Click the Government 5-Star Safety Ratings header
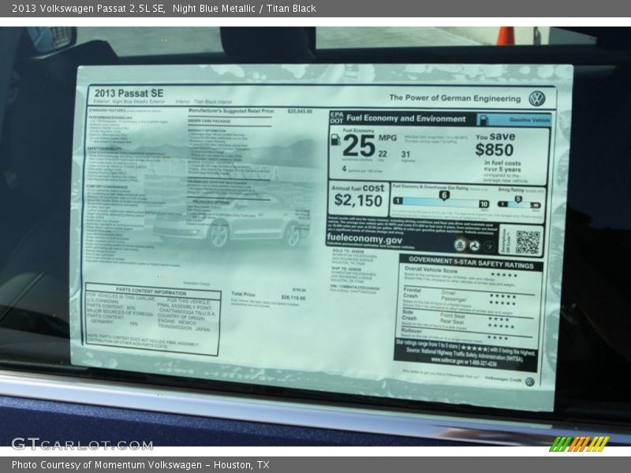 click(x=470, y=259)
